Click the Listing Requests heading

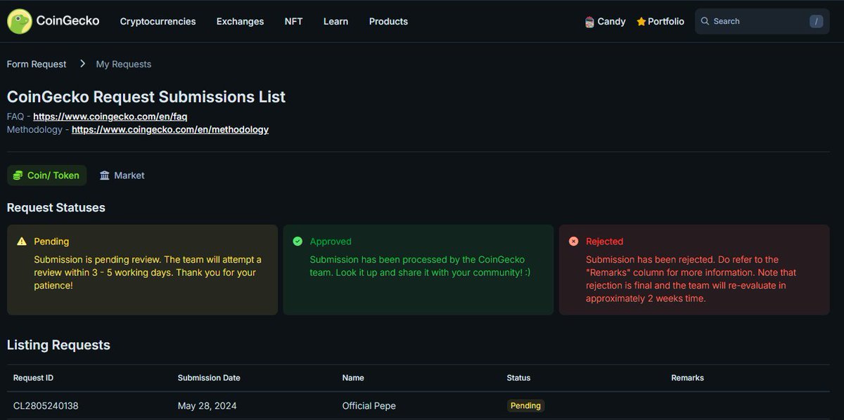[x=58, y=345]
